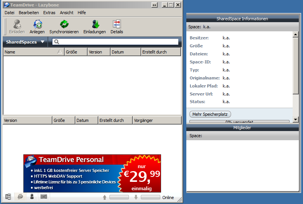The image size is (303, 204).
Task: Click the bottom person/members icon
Action: click(32, 197)
